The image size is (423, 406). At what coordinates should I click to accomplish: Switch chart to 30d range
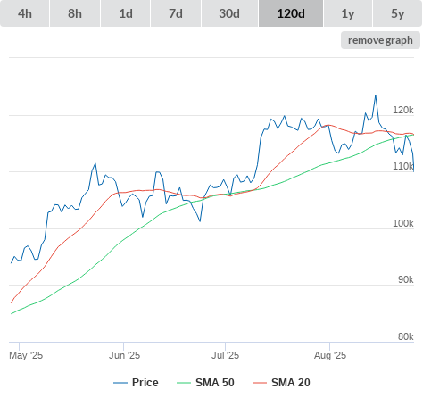point(229,13)
